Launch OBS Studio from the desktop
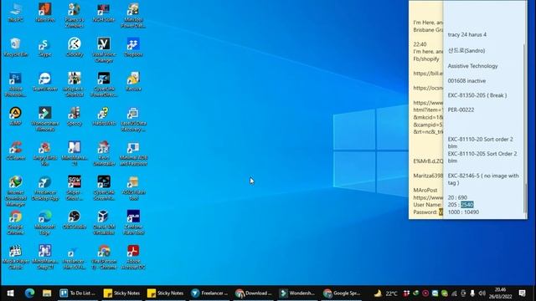The height and width of the screenshot is (301, 536). coord(75,219)
